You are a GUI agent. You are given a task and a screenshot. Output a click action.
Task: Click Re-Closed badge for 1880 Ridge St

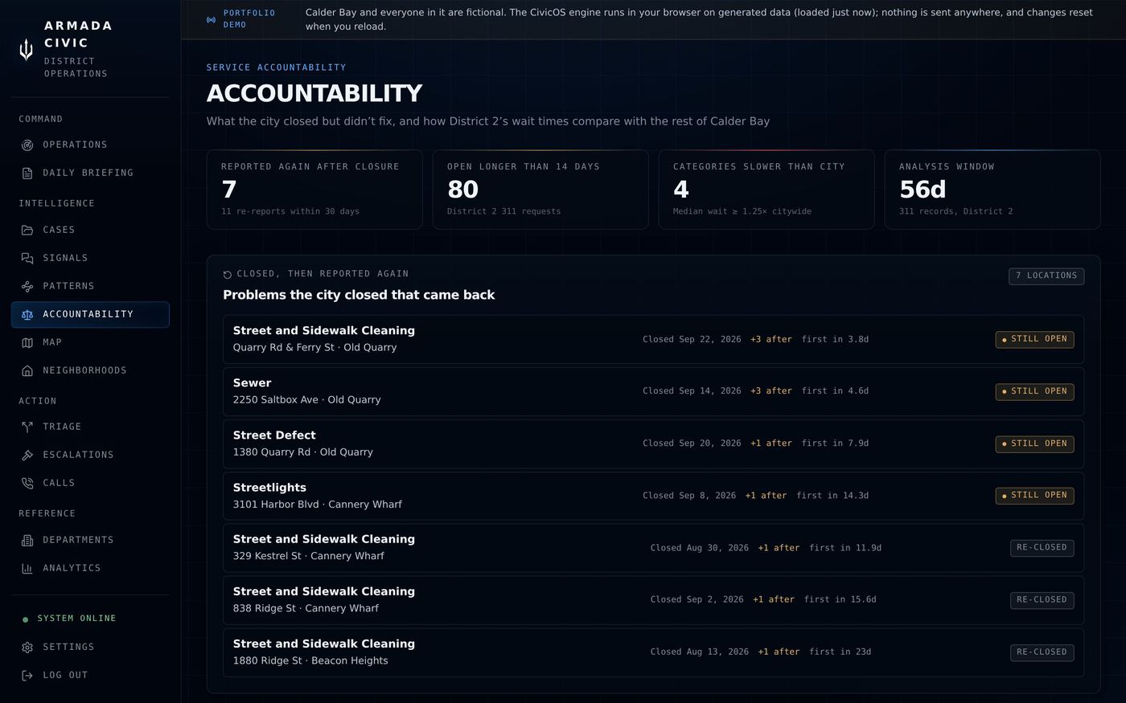[1042, 652]
